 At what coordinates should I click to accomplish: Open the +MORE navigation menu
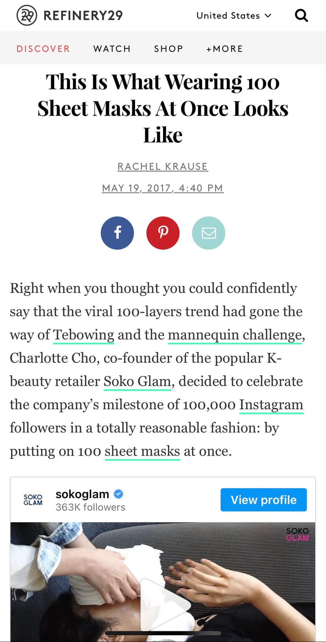coord(225,48)
